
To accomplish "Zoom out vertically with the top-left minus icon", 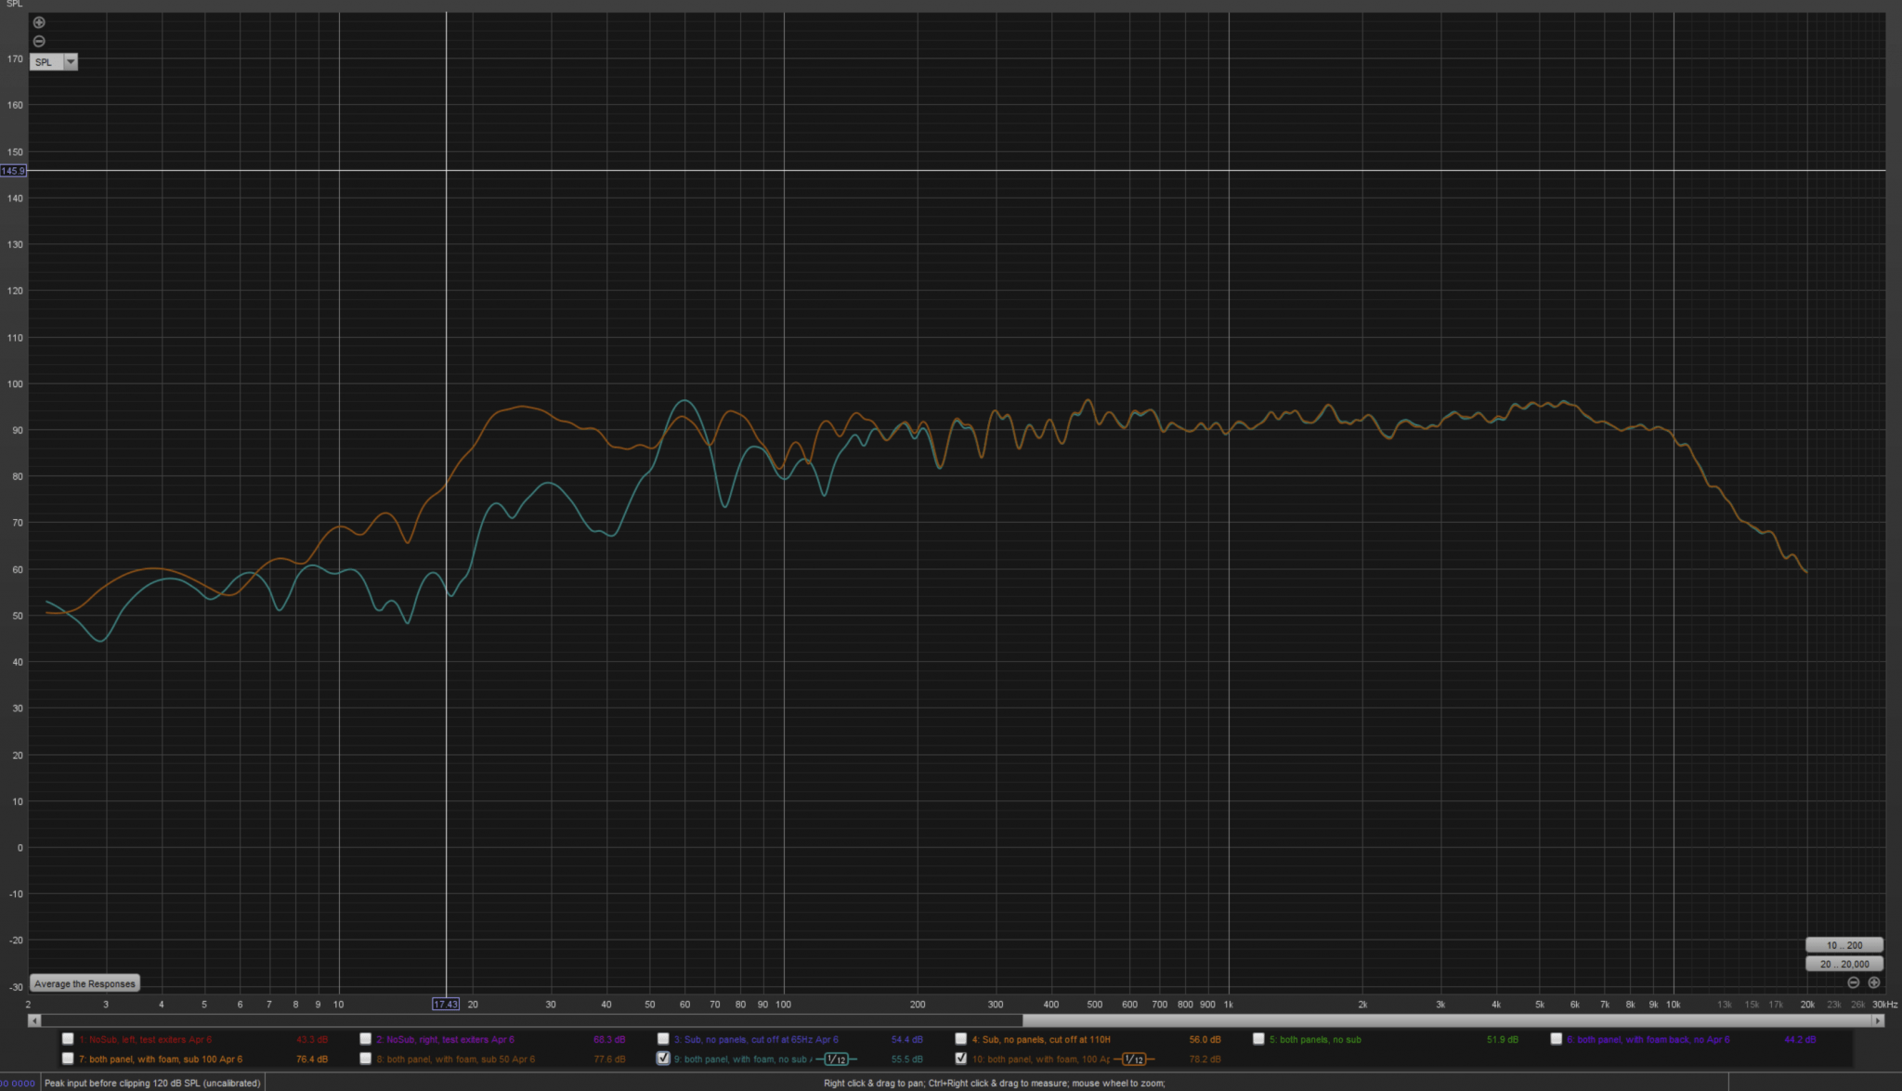I will click(39, 41).
